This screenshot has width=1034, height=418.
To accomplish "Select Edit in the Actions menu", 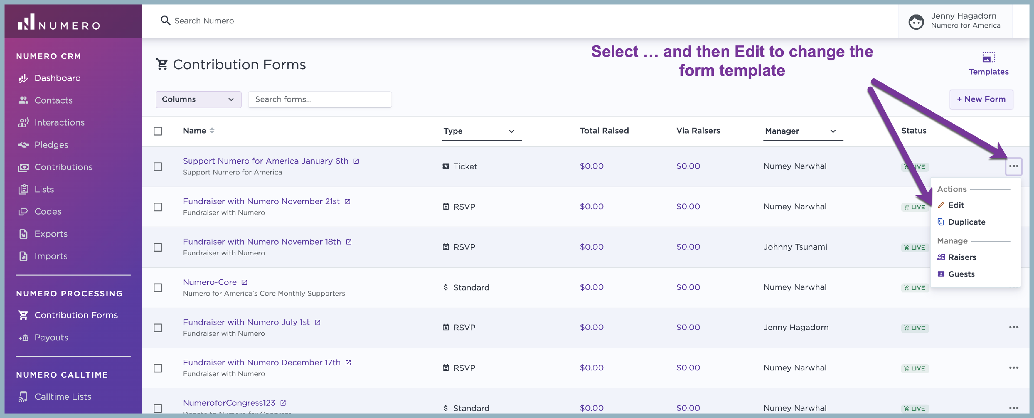I will pos(955,205).
